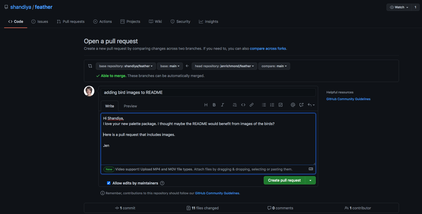Insert a quote block
This screenshot has height=214, width=422.
[235, 105]
